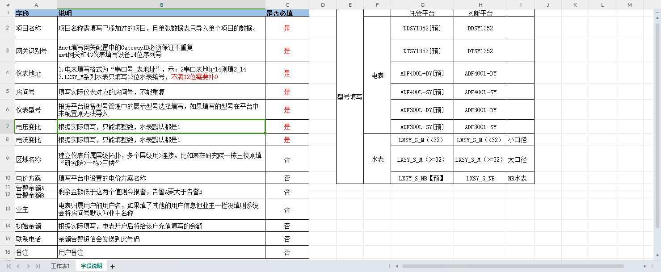Screen dimensions: 661x272
Task: Jump to the first sheet tab
Action: tap(8, 266)
